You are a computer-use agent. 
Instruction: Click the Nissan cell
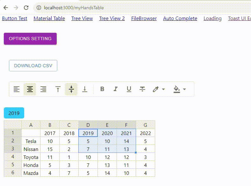pos(31,149)
